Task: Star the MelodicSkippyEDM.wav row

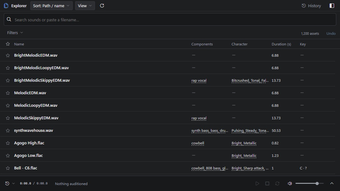Action: pos(8,118)
